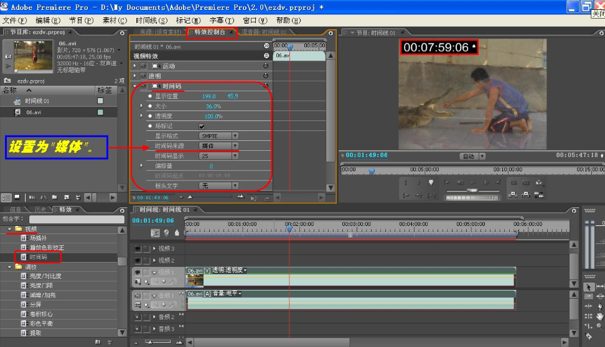Collapse the 视频 effects folder

pos(9,229)
